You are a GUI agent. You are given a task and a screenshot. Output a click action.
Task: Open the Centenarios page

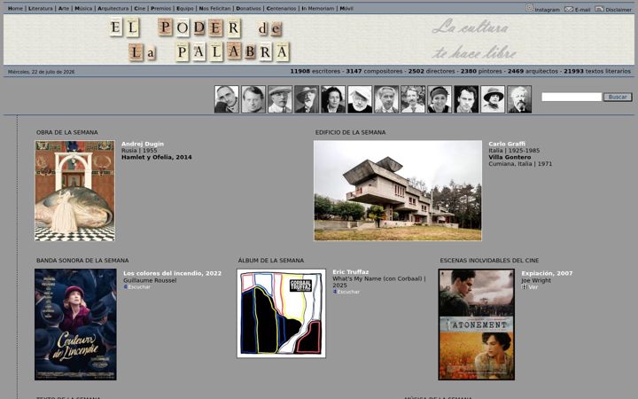(281, 8)
